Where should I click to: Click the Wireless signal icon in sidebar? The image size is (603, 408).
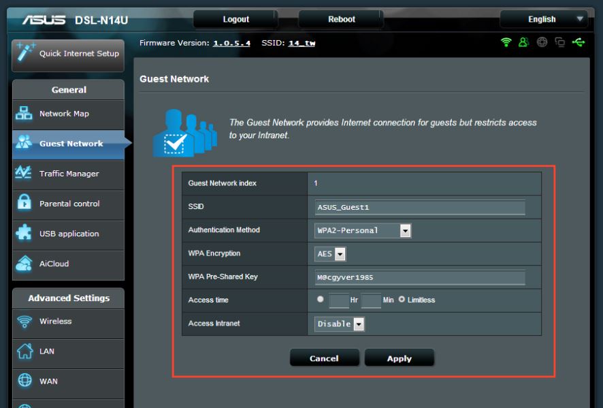25,321
